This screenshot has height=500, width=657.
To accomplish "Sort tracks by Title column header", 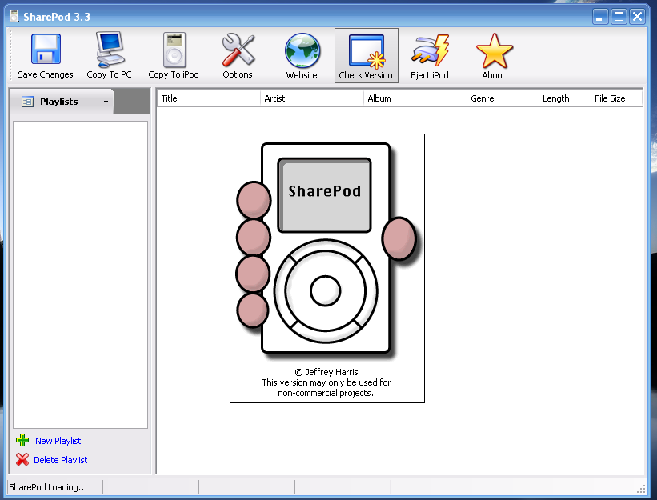I will 208,98.
